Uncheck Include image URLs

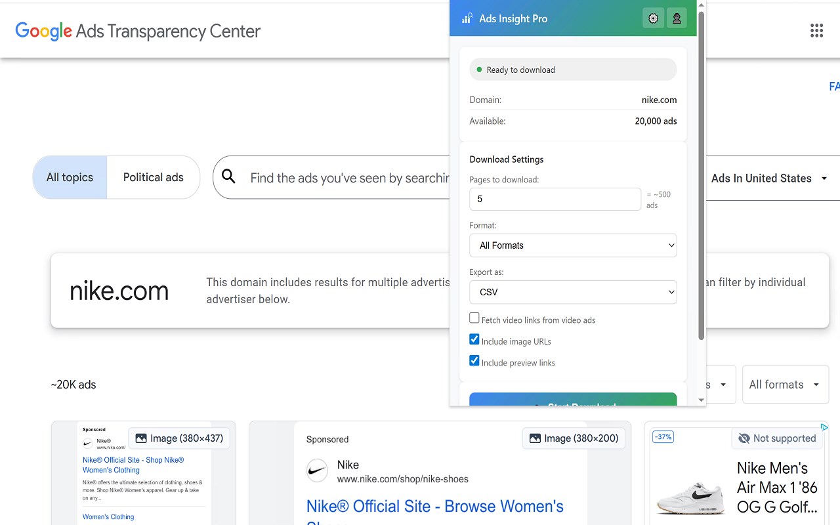[x=474, y=339]
